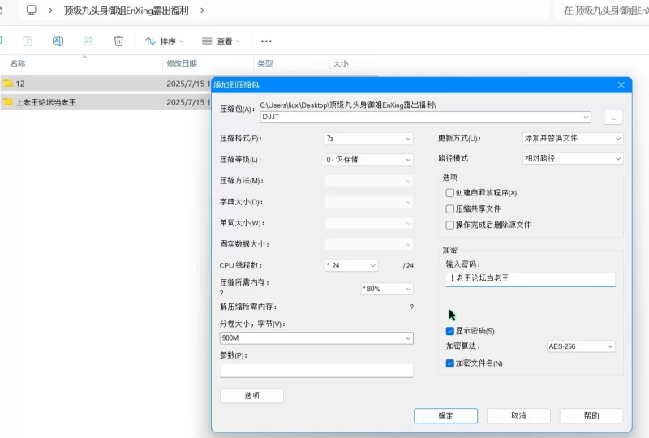Click the browse "..." button for archive path
Image resolution: width=649 pixels, height=438 pixels.
pyautogui.click(x=613, y=118)
